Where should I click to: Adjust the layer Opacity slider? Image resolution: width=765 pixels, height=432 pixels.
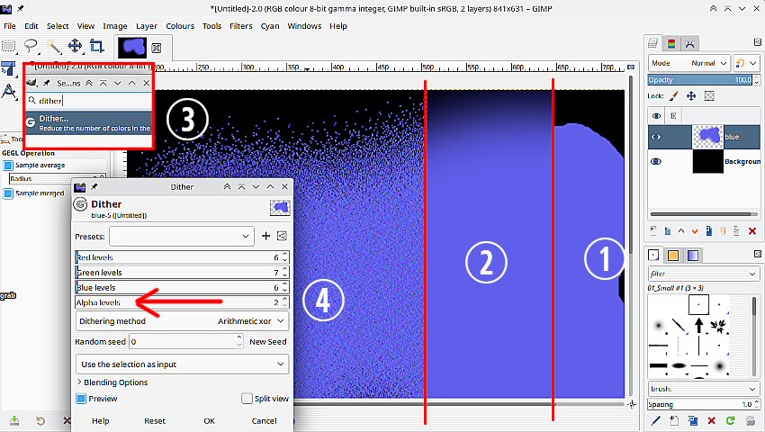697,80
